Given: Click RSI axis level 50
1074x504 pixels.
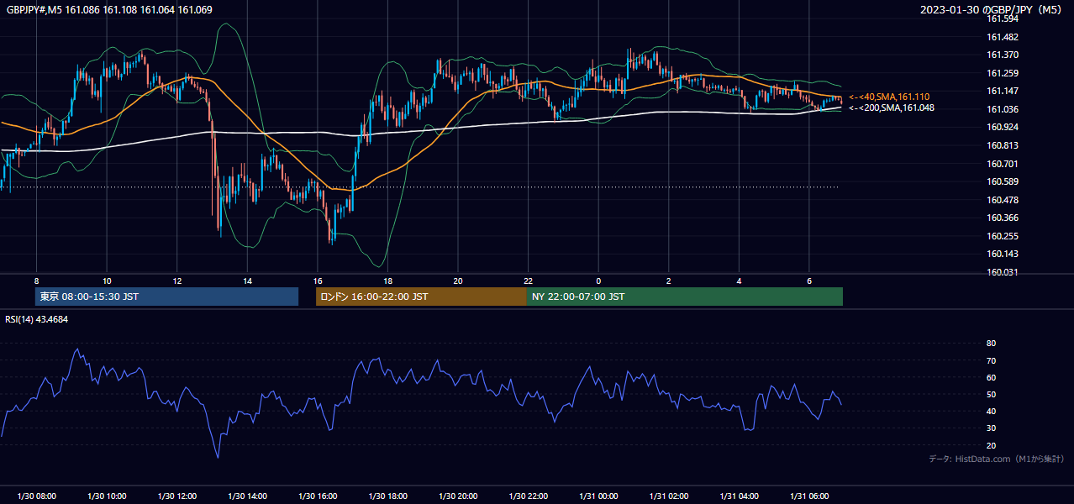Looking at the screenshot, I should pos(992,394).
